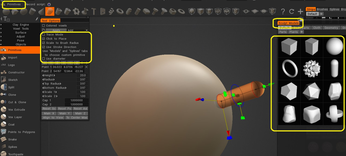The height and width of the screenshot is (156, 346).
Task: Select the sphere-in-wireframe-box icon
Action: (192, 12)
